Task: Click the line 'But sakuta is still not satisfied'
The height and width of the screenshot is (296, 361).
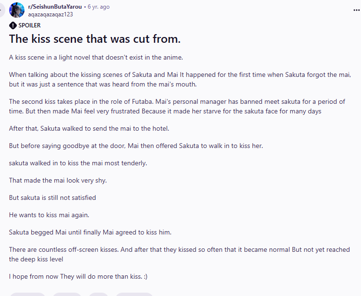Action: [x=52, y=197]
